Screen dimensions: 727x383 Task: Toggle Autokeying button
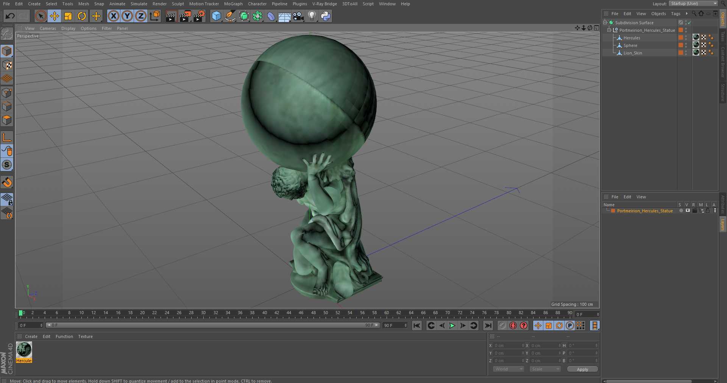(513, 325)
